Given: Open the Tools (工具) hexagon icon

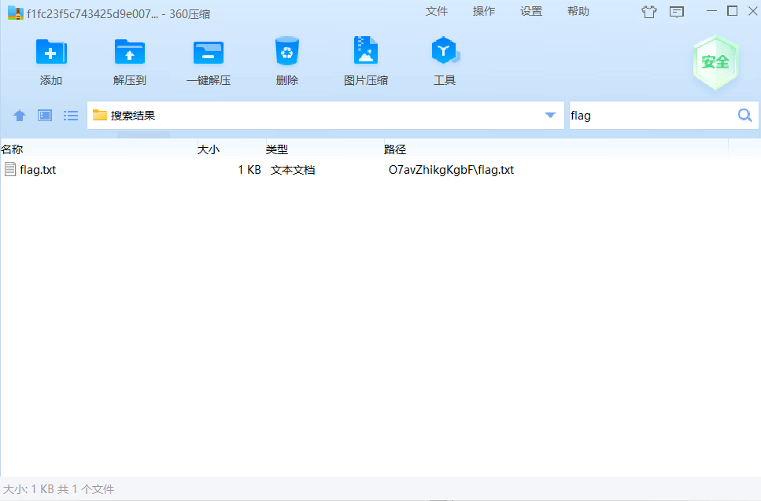Looking at the screenshot, I should [444, 50].
